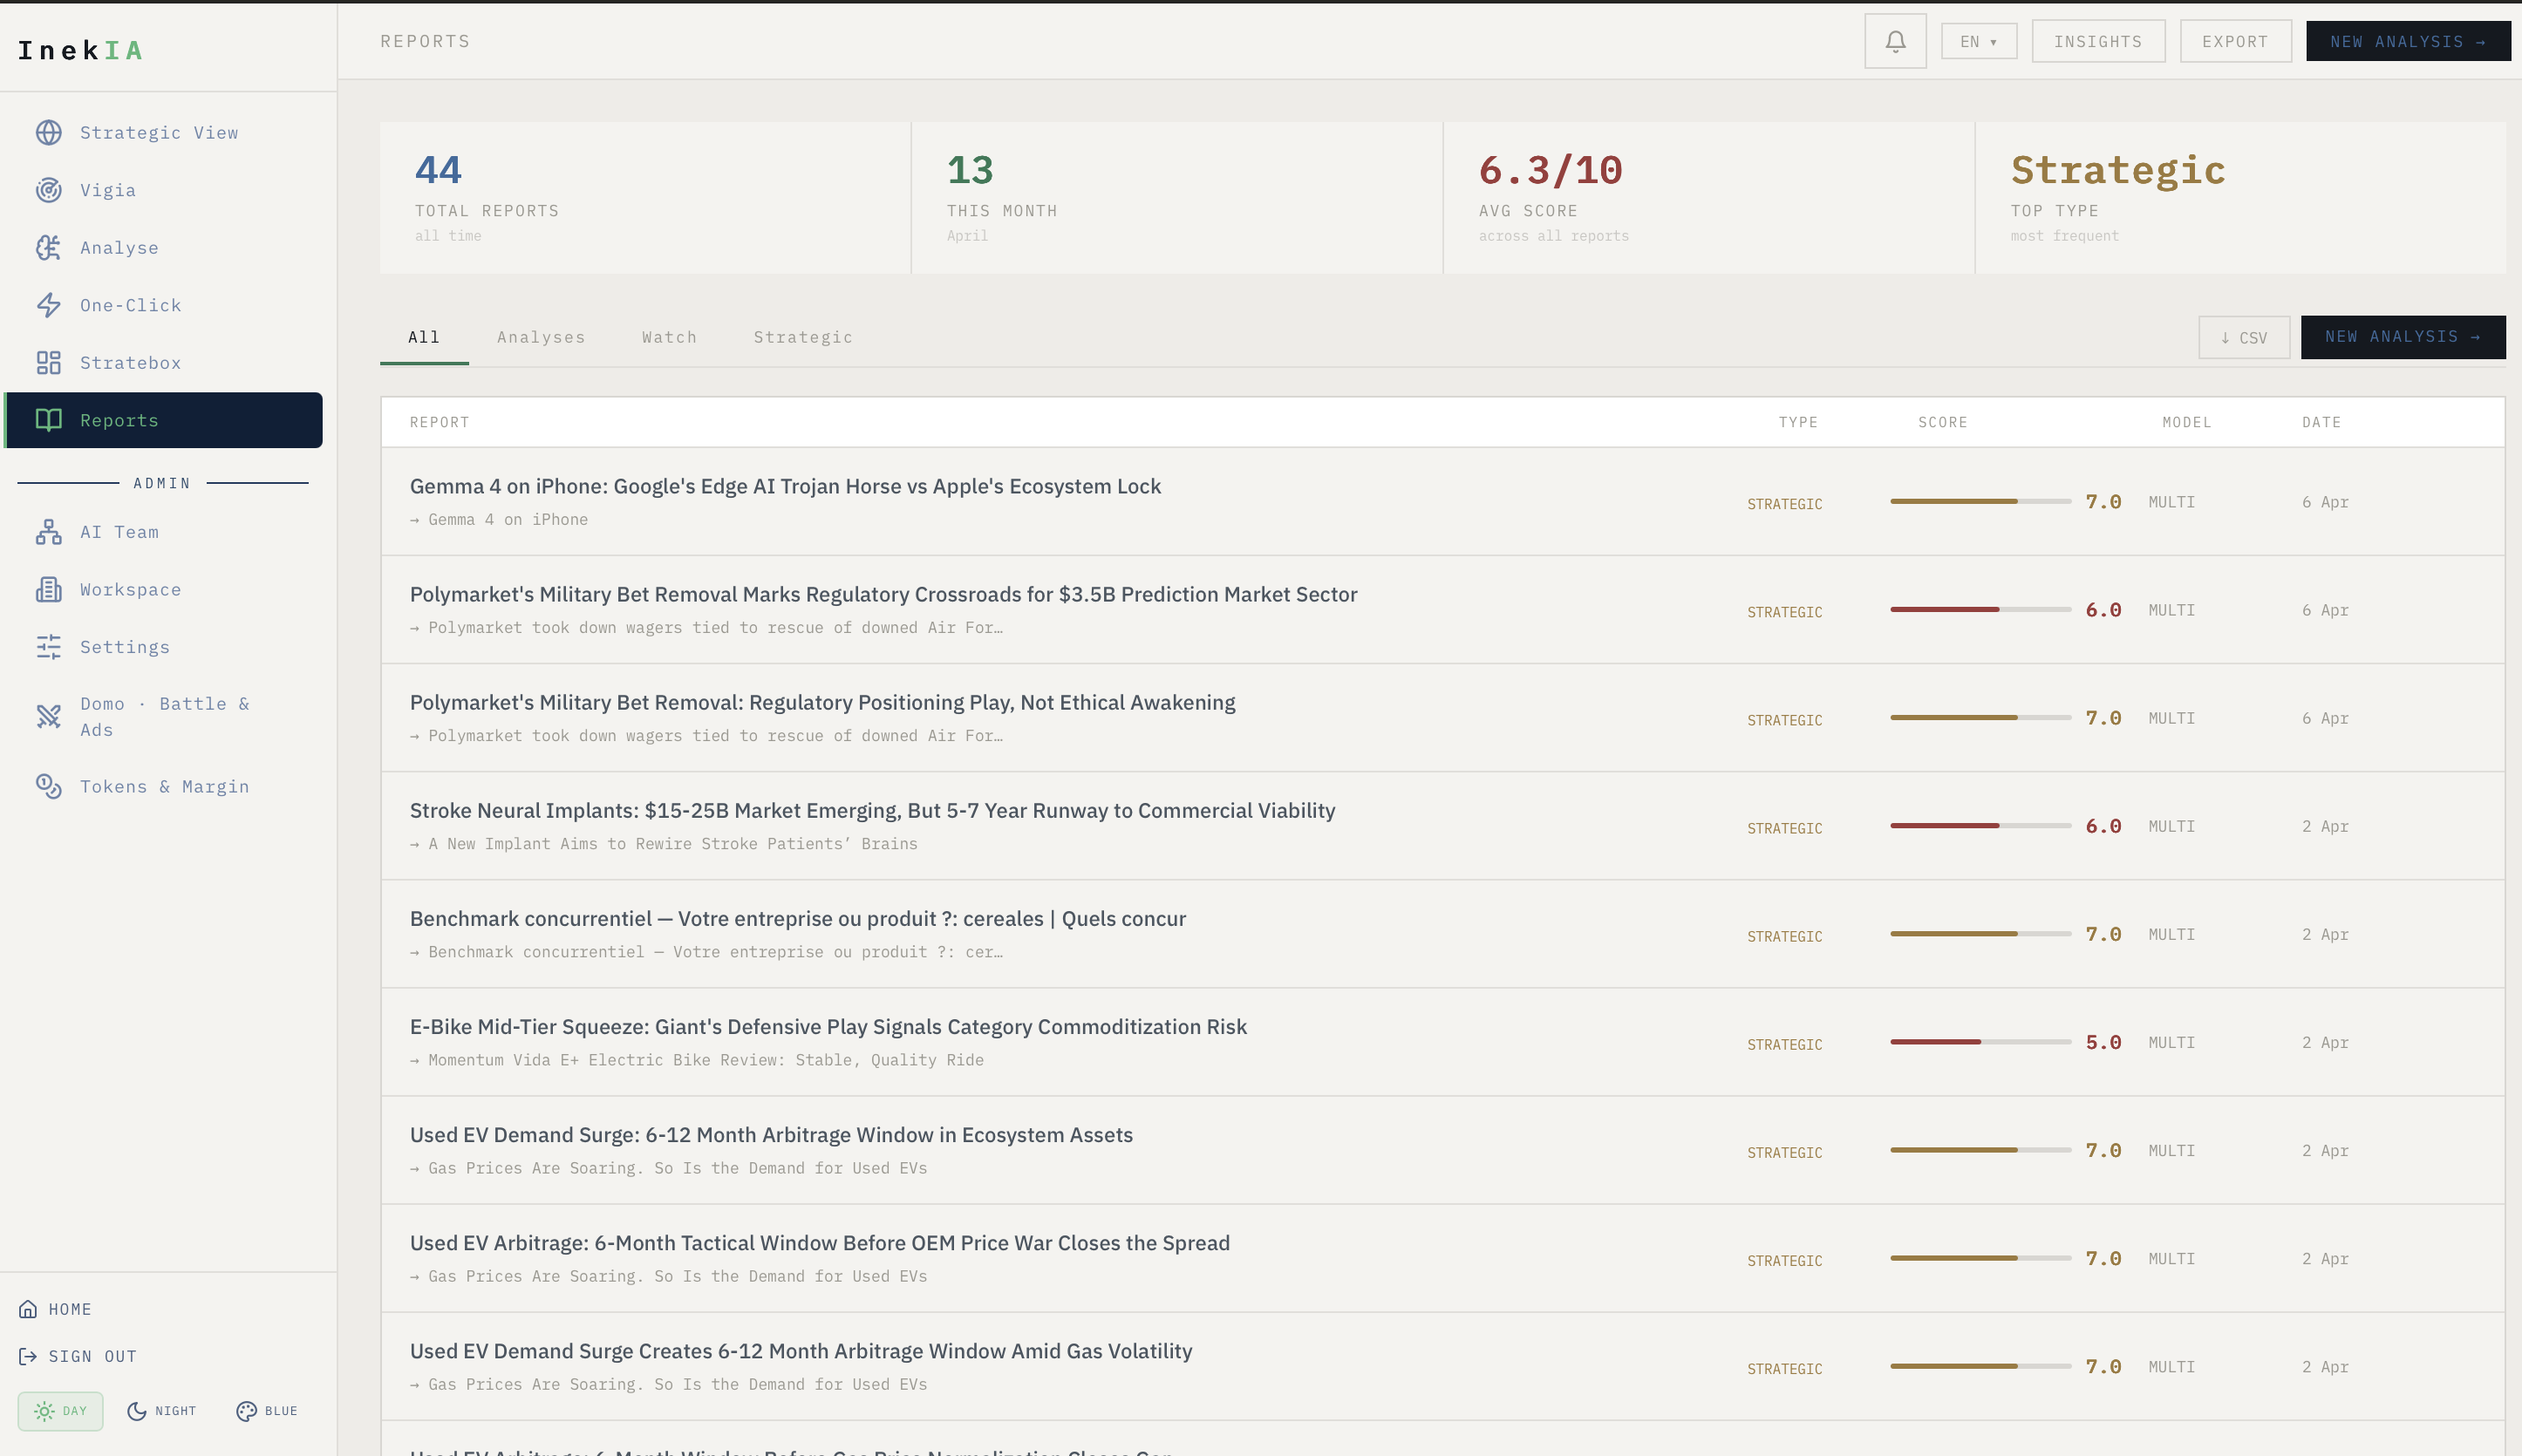
Task: Enable Blue theme mode
Action: click(x=267, y=1411)
